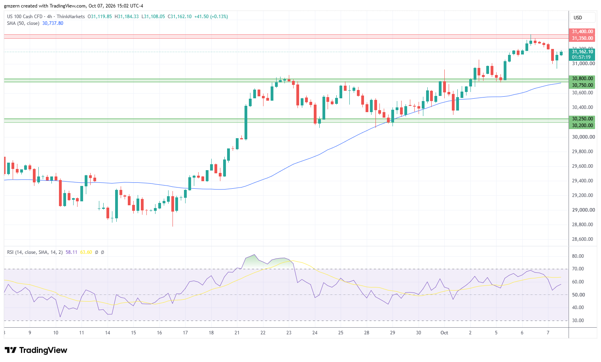This screenshot has height=362, width=601.
Task: Click the 21 date label on the time axis
Action: coord(237,333)
